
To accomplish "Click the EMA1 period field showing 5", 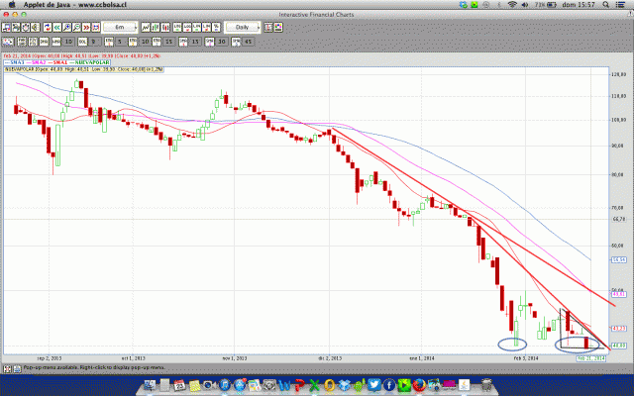I will coord(120,42).
